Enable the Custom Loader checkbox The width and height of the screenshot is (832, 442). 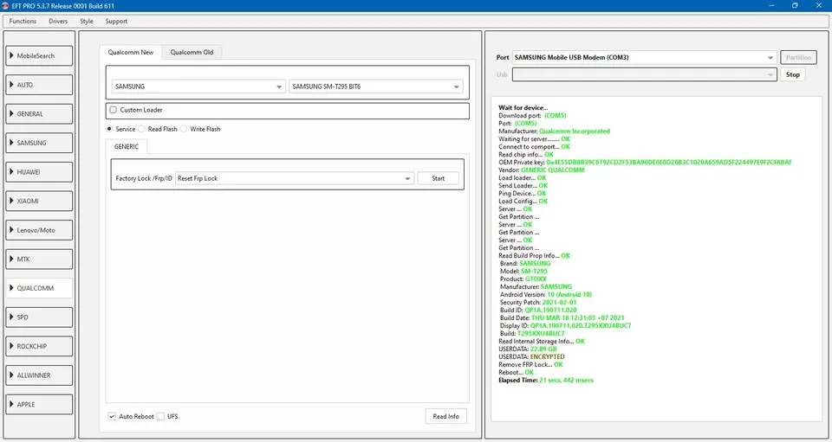114,111
